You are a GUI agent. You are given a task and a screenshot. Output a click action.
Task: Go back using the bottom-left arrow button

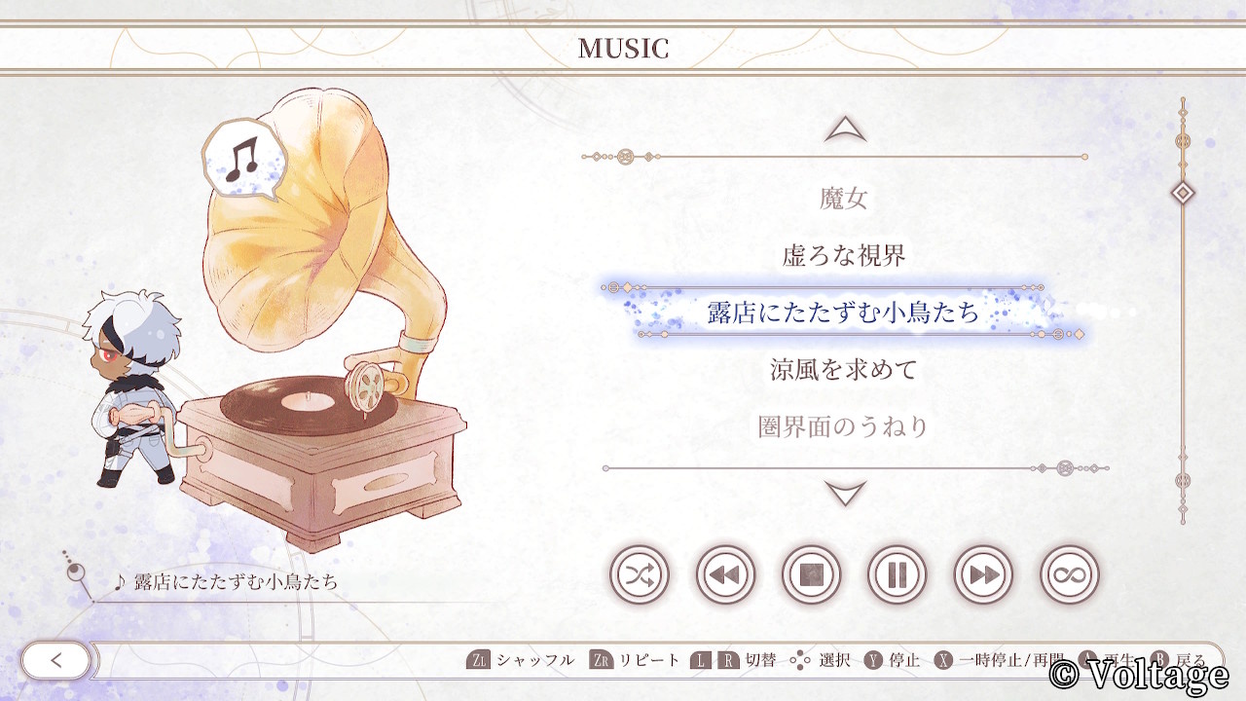click(x=55, y=660)
